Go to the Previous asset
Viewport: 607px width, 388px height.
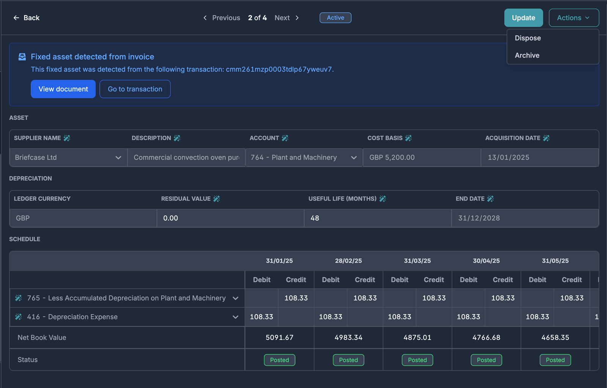click(222, 18)
